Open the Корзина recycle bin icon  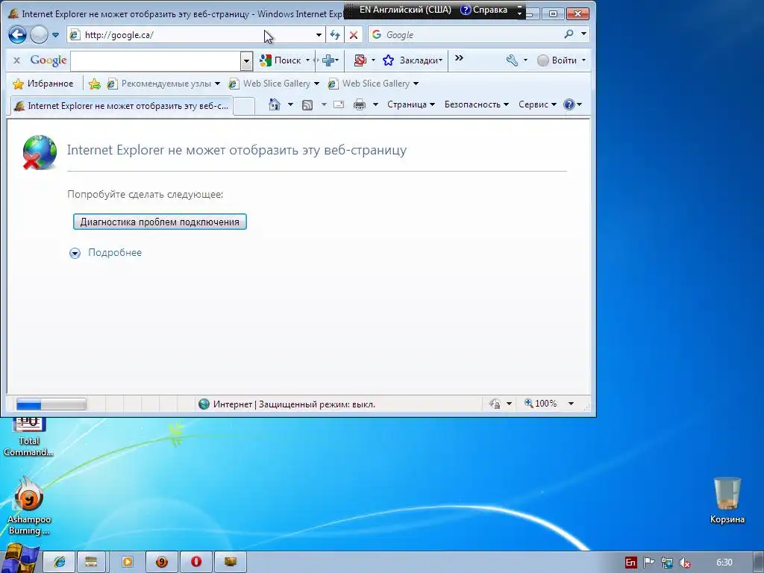click(727, 501)
